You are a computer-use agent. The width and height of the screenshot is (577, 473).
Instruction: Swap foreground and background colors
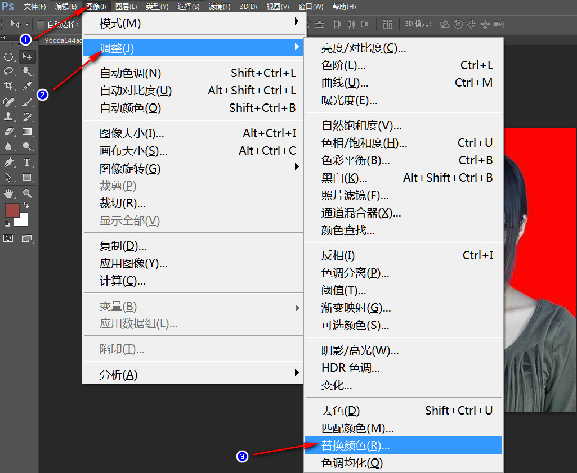click(x=26, y=206)
